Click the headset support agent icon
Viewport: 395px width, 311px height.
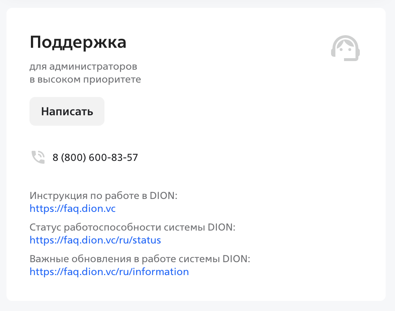345,48
